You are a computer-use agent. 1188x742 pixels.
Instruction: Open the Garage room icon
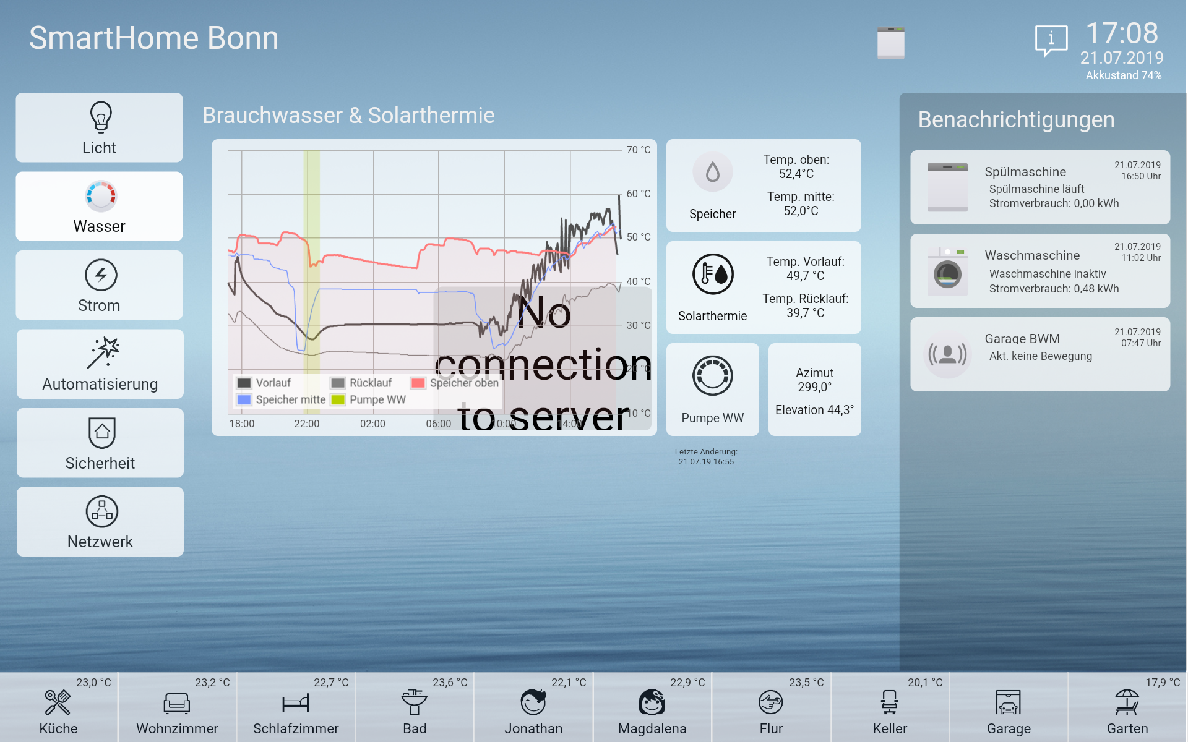click(1008, 703)
